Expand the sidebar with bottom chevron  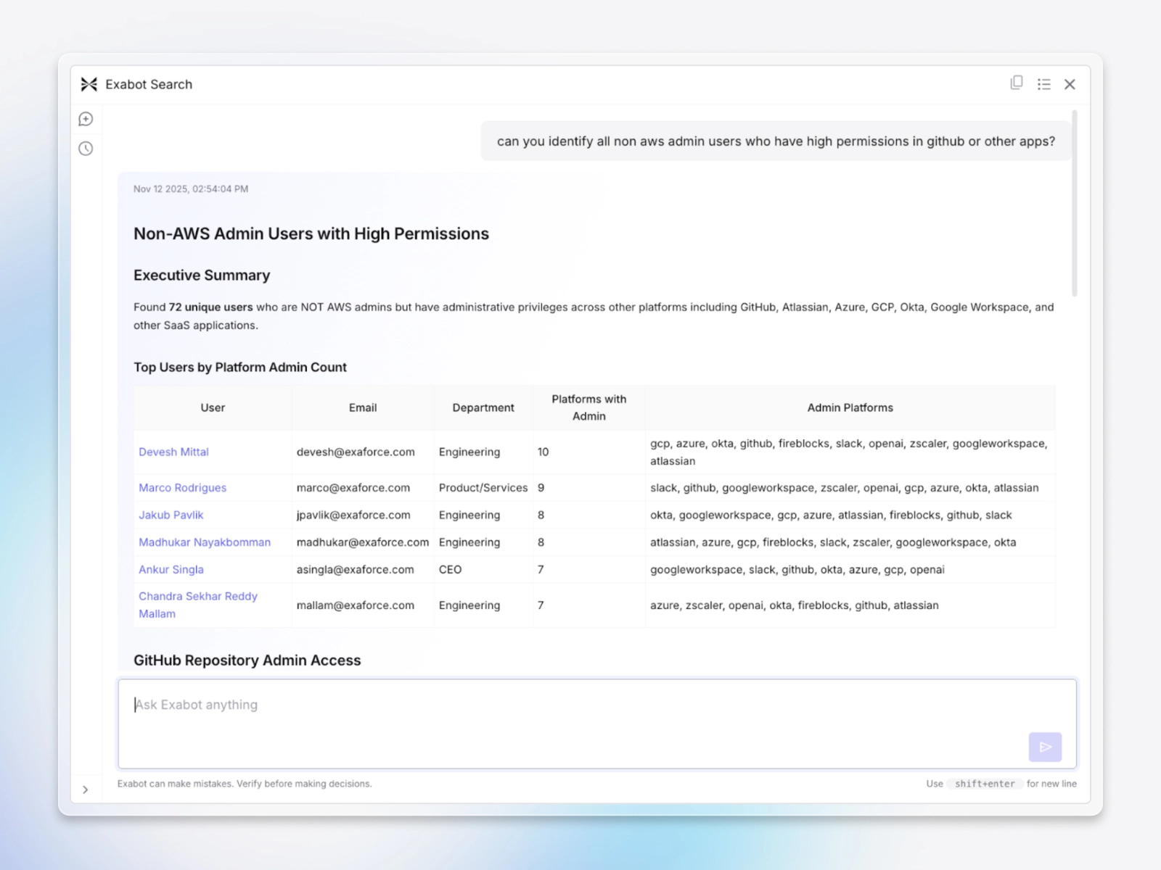[x=86, y=790]
